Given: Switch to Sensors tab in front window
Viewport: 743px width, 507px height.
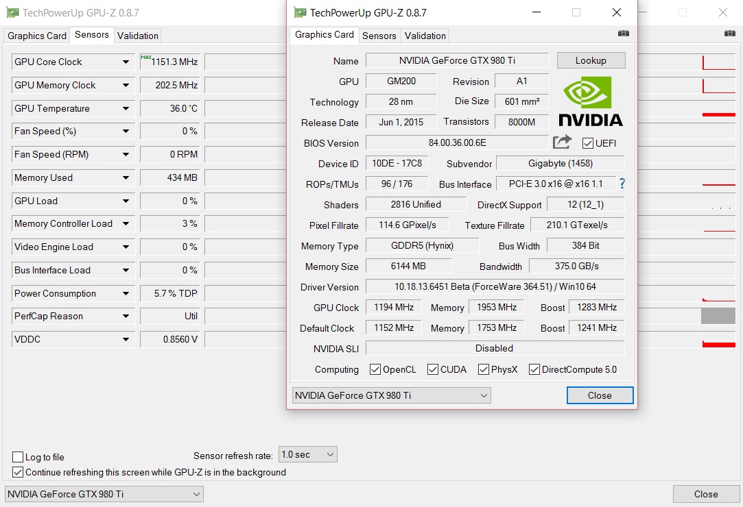Looking at the screenshot, I should coord(379,36).
